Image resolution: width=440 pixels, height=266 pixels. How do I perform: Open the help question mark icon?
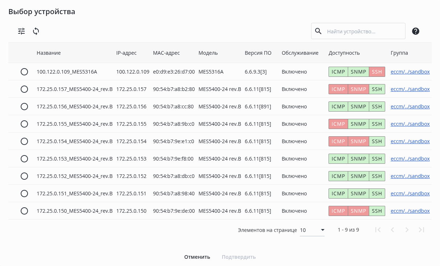pos(416,31)
